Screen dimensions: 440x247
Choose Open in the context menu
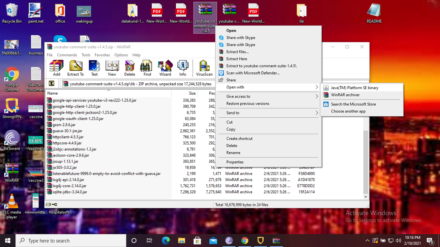(x=268, y=31)
